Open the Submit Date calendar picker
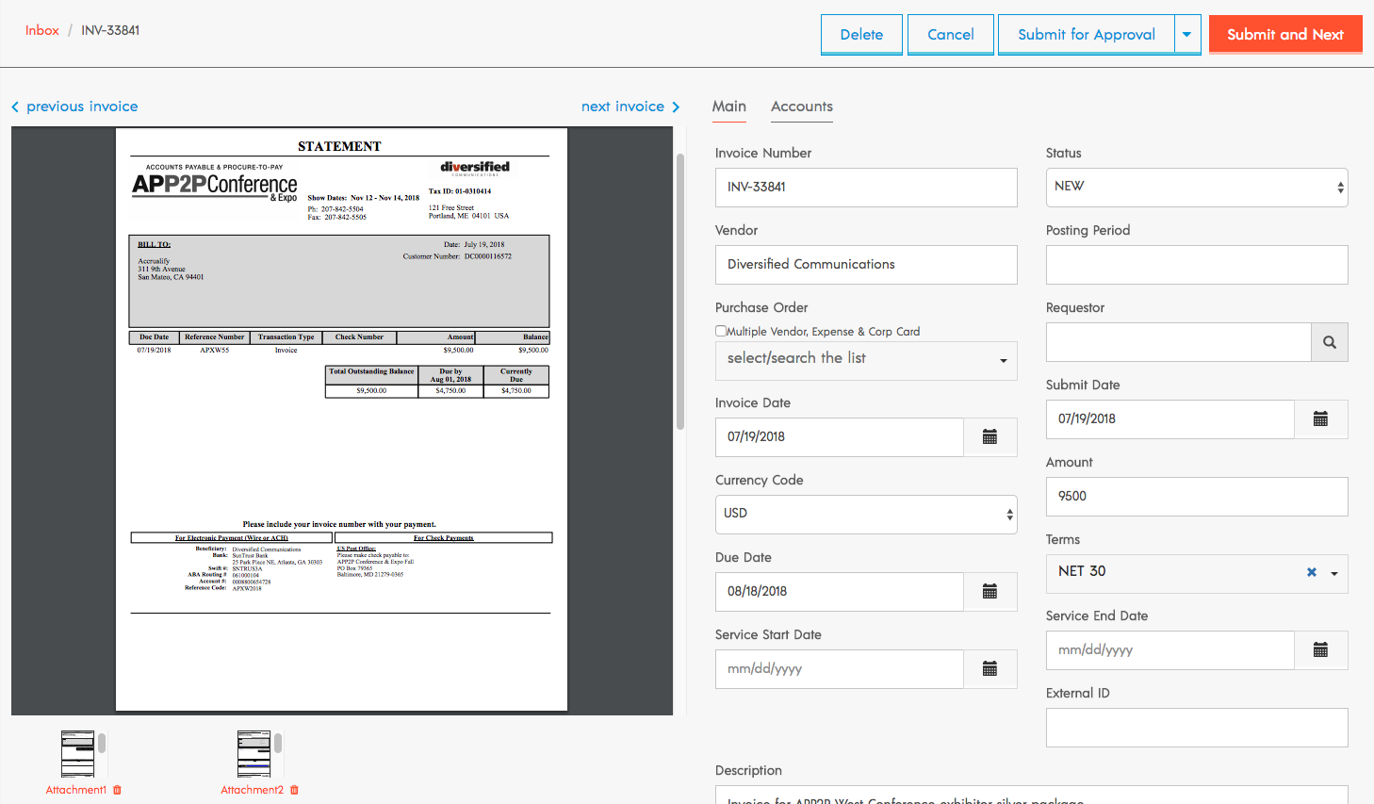 (1320, 419)
